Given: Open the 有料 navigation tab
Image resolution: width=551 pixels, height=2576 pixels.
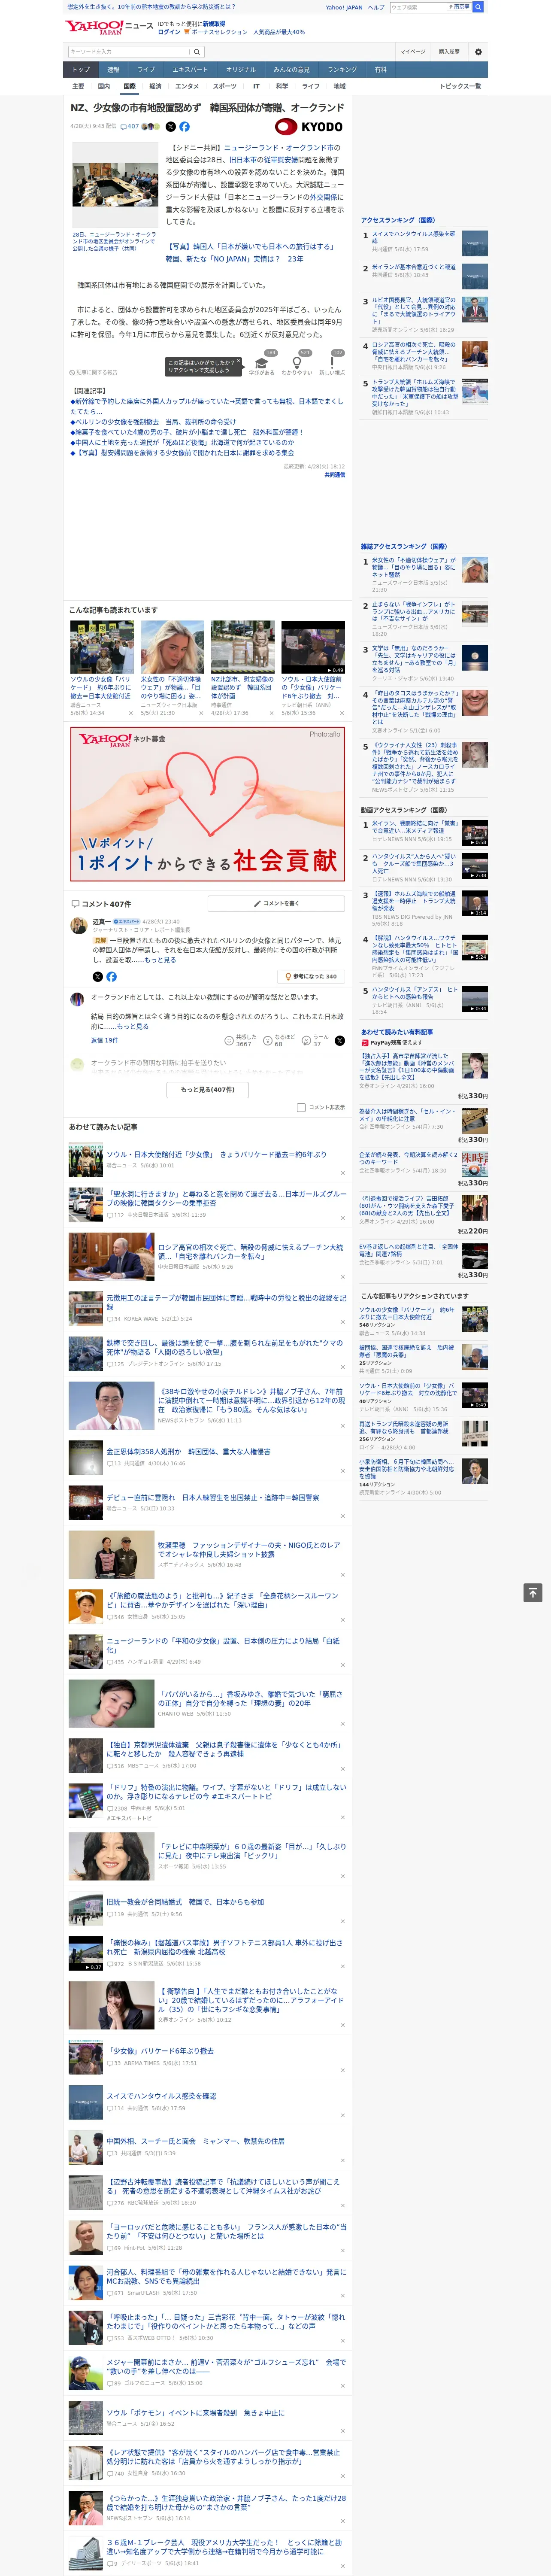Looking at the screenshot, I should coord(381,70).
